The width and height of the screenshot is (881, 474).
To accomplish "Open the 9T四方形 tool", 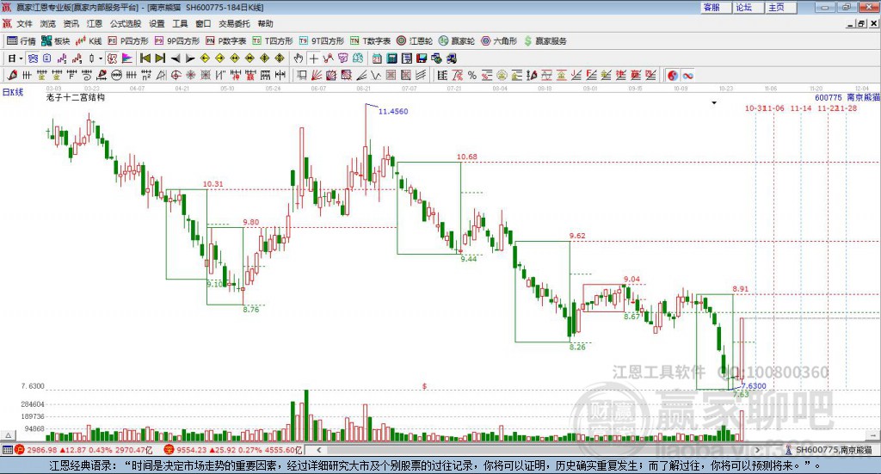I will pos(322,41).
